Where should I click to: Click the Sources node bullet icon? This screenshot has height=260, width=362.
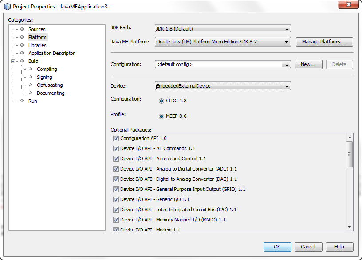tap(22, 29)
